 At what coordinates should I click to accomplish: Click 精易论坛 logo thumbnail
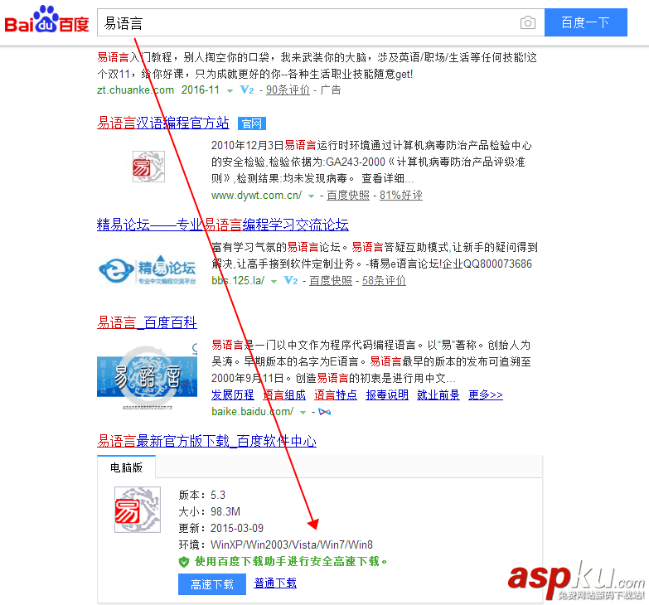tap(148, 270)
